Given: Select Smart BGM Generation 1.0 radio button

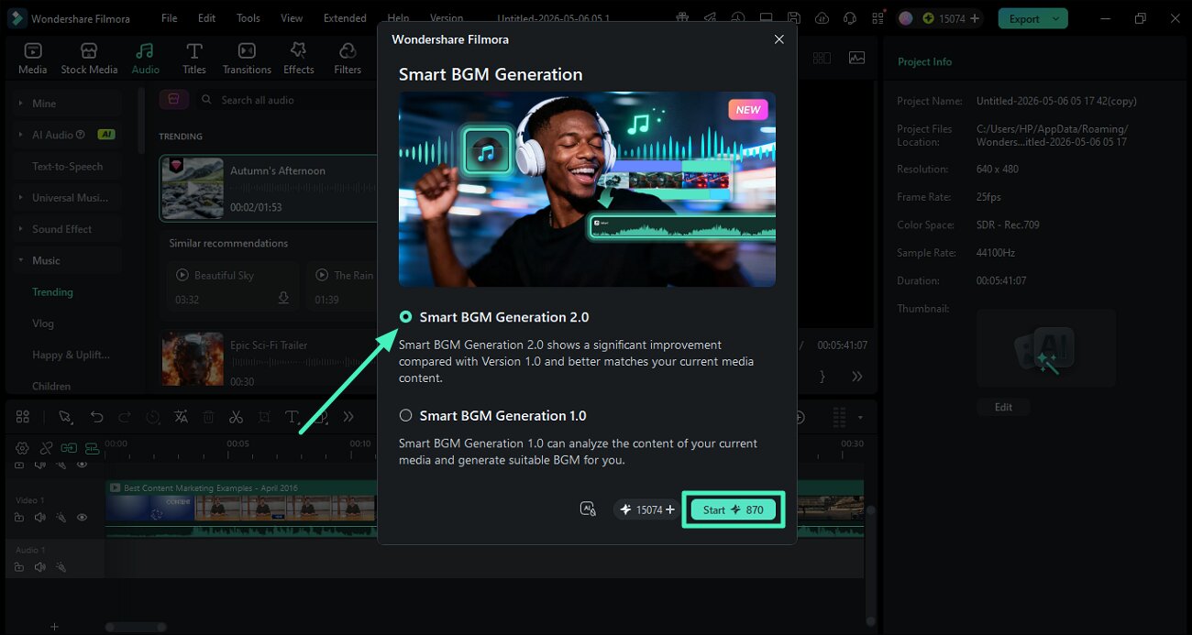Looking at the screenshot, I should pyautogui.click(x=405, y=415).
